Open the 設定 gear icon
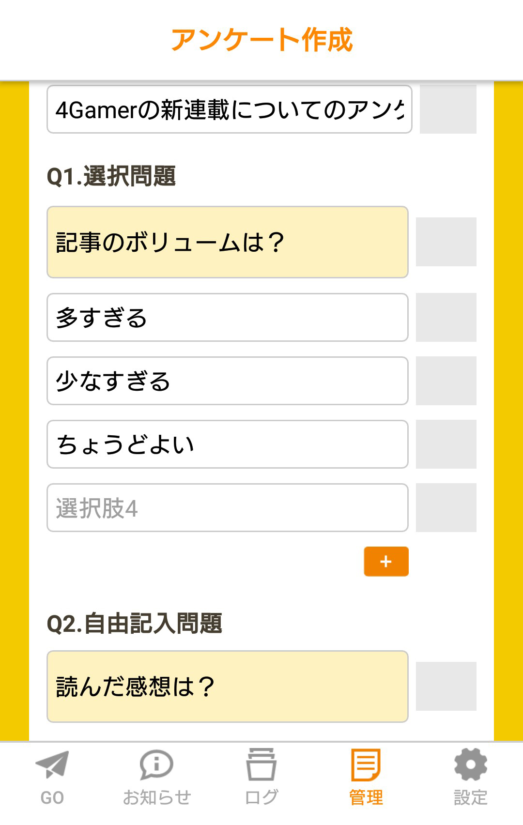The height and width of the screenshot is (825, 523). coord(470,765)
